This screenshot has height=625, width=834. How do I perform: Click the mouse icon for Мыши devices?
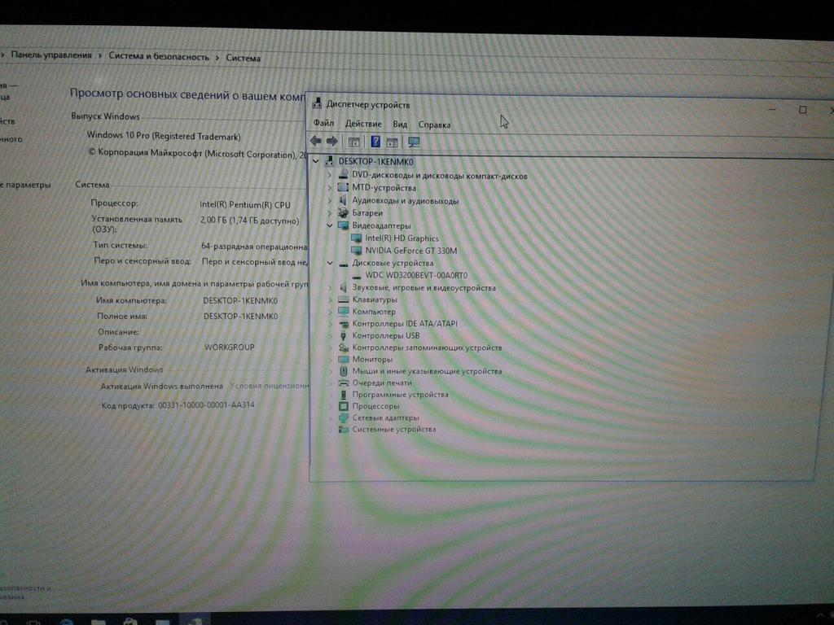343,371
